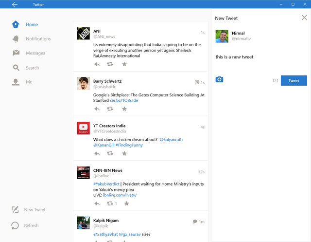The image size is (311, 242).
Task: Open Me profile icon
Action: [16, 82]
